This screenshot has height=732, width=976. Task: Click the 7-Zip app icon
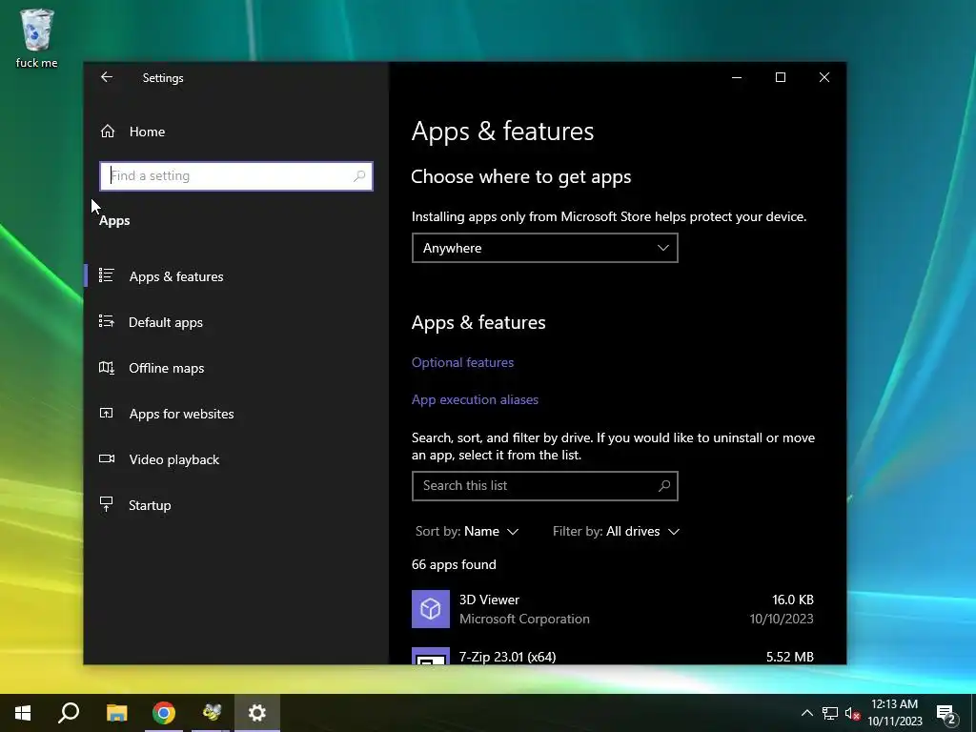click(x=431, y=656)
